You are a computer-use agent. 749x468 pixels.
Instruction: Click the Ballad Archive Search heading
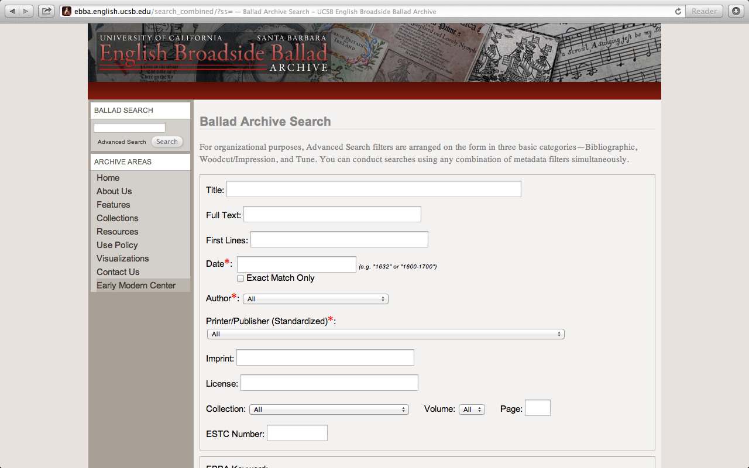(266, 122)
